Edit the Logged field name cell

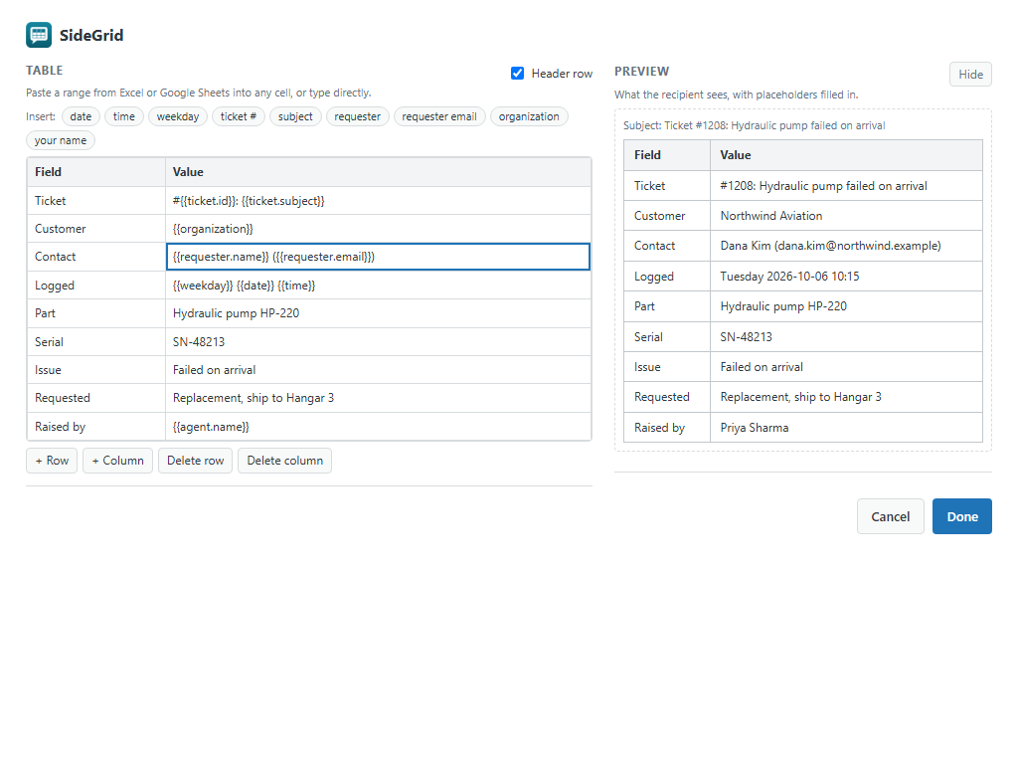(x=96, y=286)
